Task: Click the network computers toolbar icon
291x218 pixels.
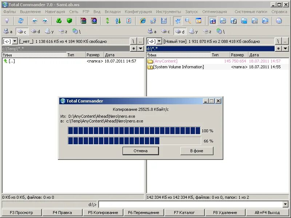Action: coord(153,21)
